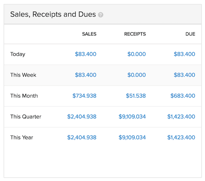205x181 pixels.
Task: Click the RECEIPTS column header
Action: [135, 34]
